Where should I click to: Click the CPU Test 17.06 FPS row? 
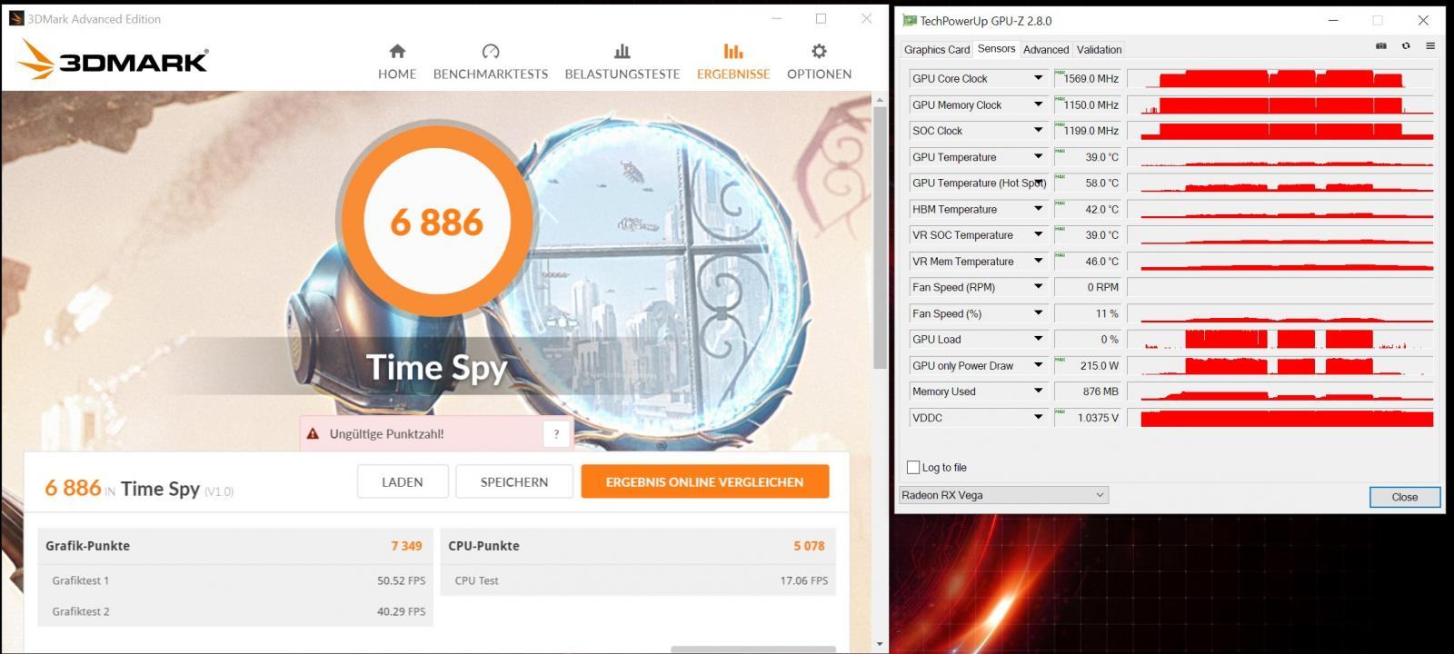[637, 580]
